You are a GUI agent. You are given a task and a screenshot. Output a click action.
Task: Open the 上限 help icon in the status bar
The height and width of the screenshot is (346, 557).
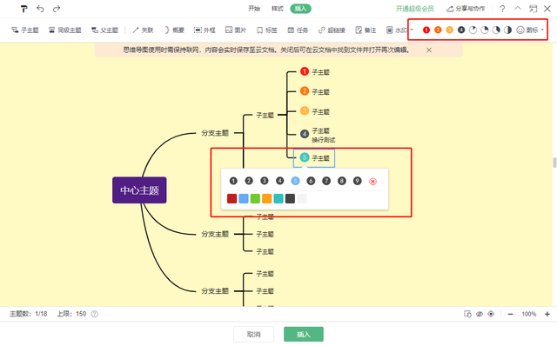point(95,314)
